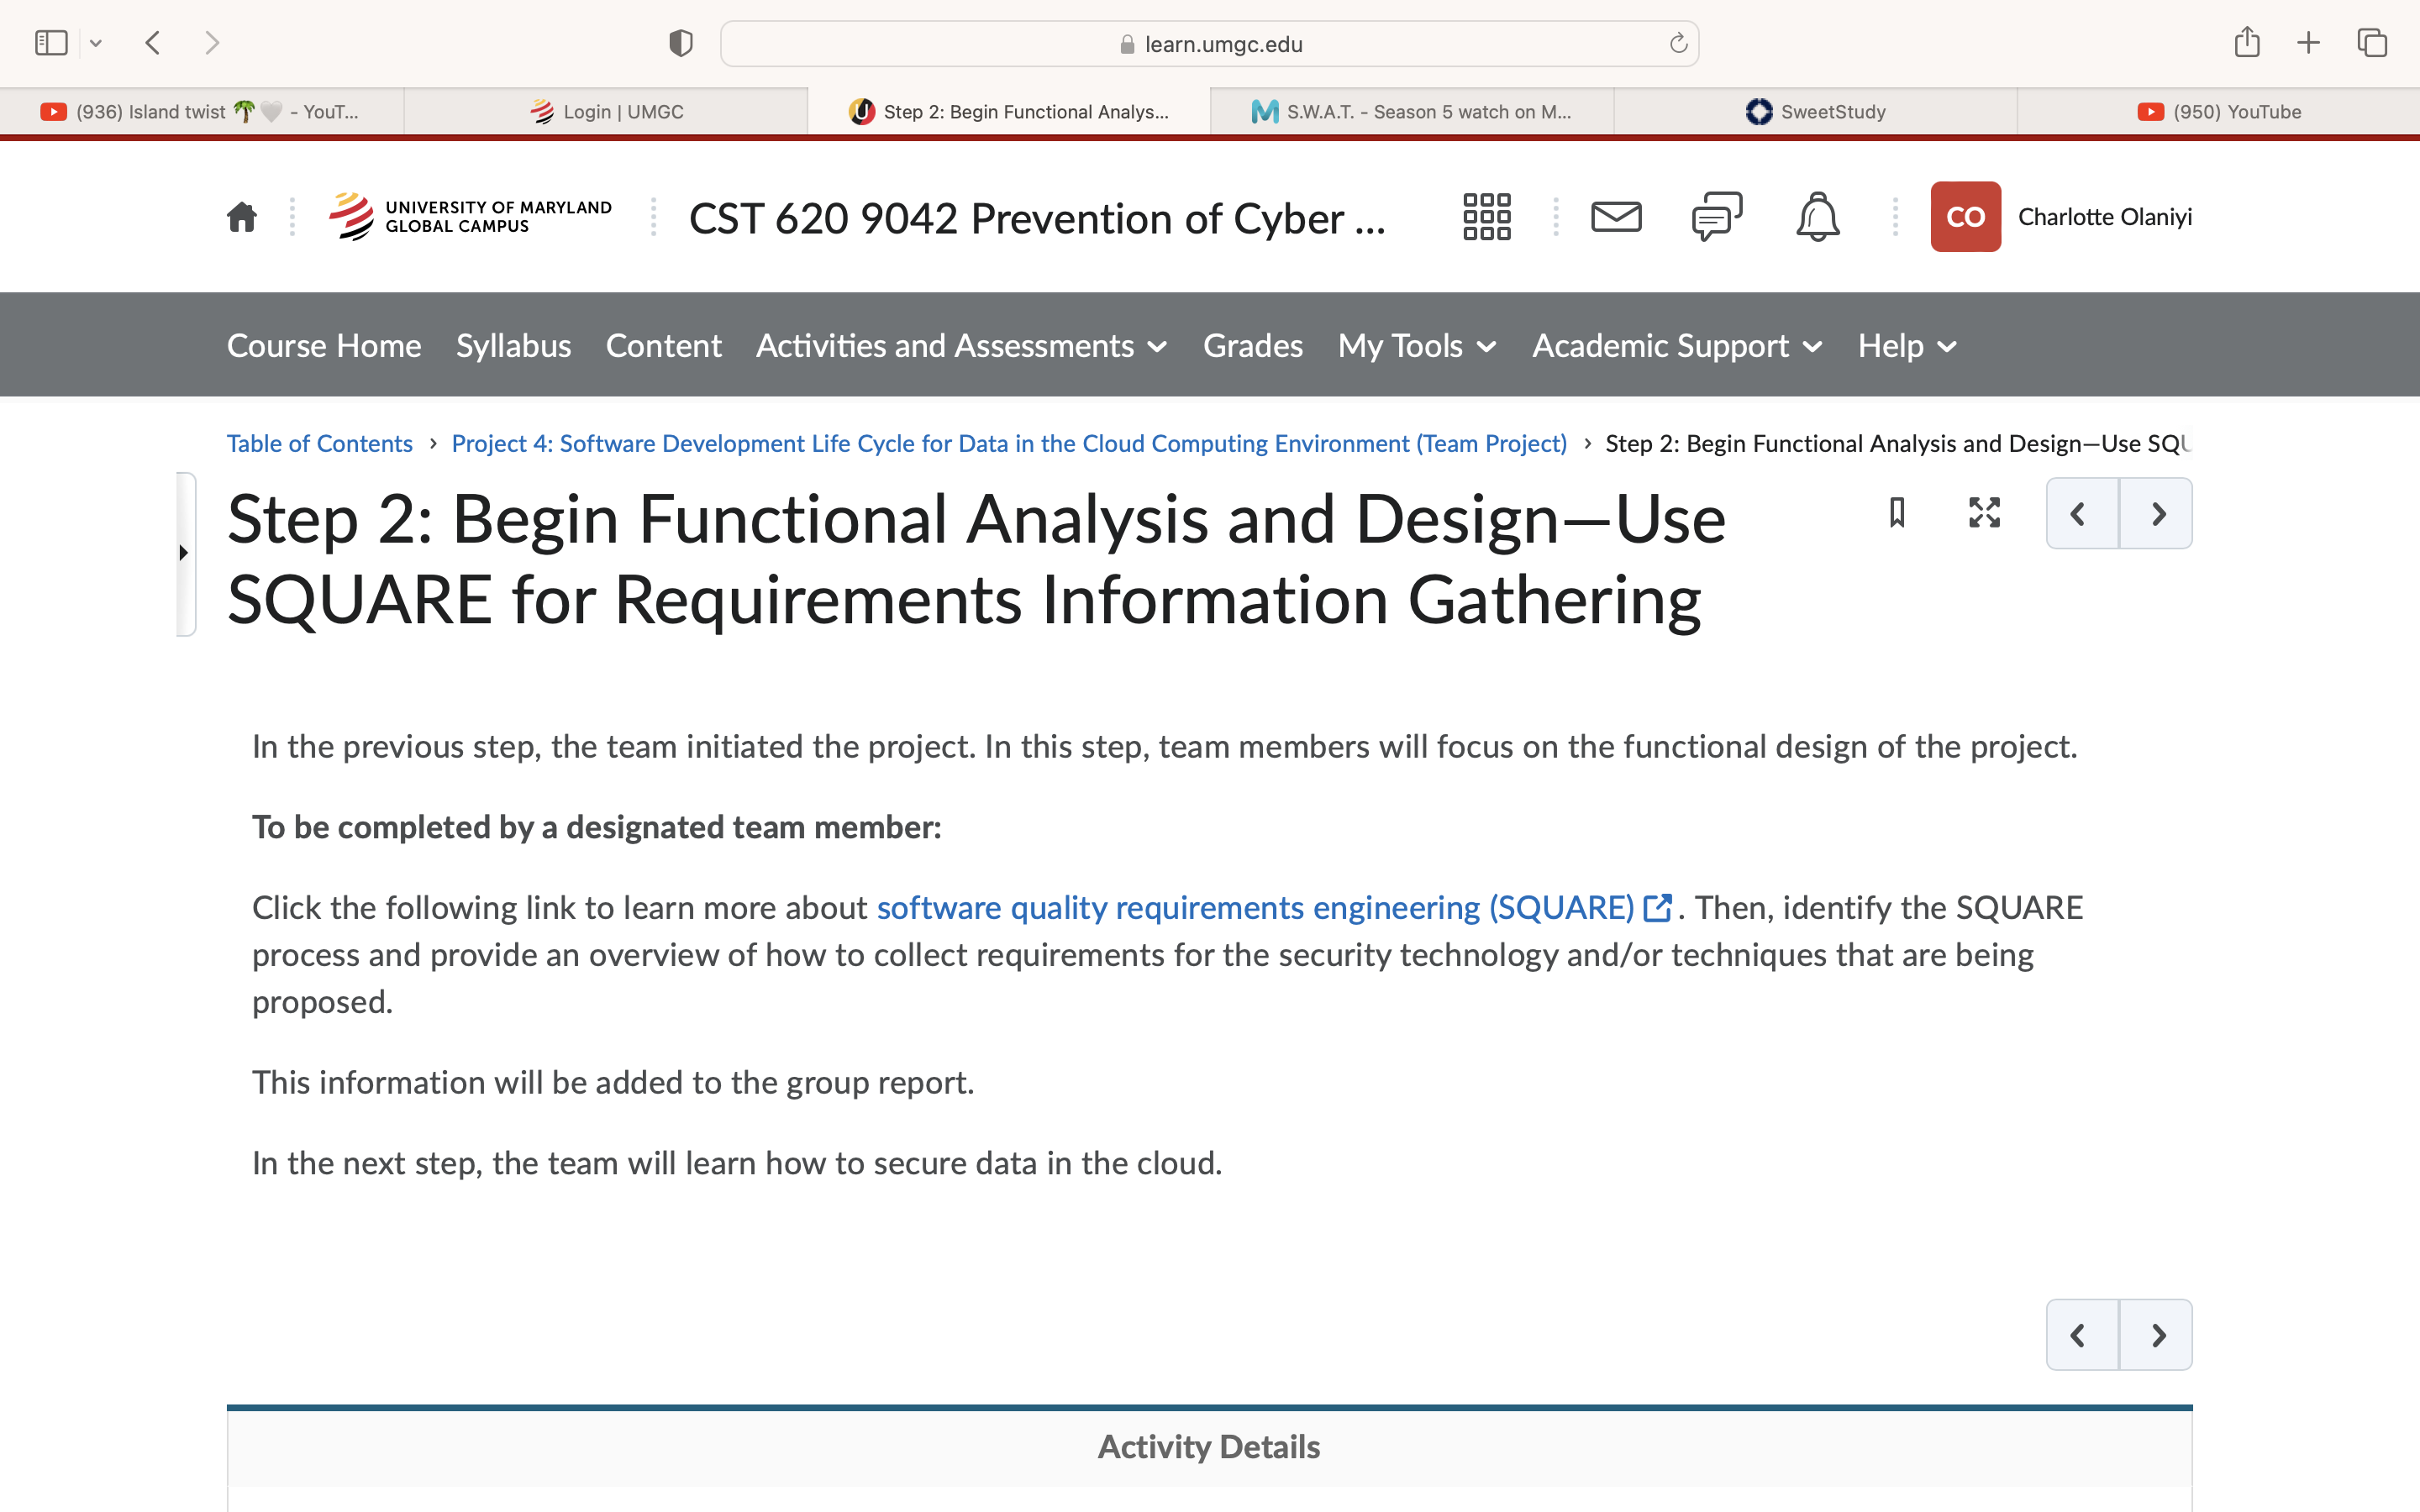
Task: Go to next topic using top arrow
Action: pos(2157,513)
